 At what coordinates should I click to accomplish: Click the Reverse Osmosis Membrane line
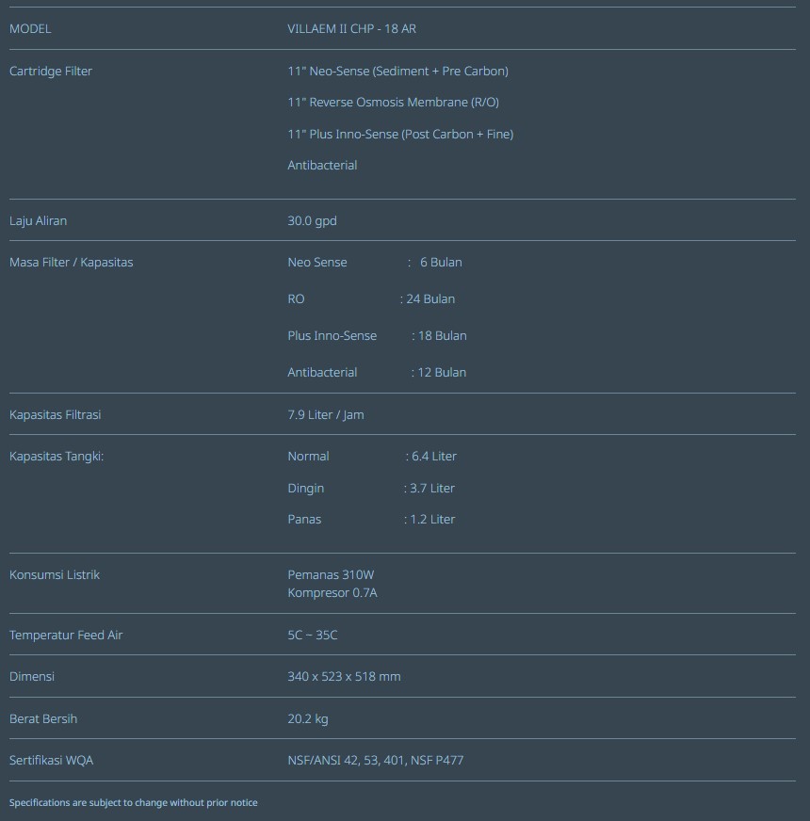click(x=393, y=103)
